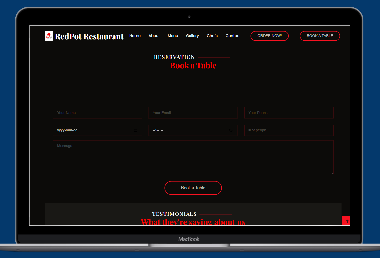This screenshot has width=380, height=258.
Task: Click the yyyy-mm-dd date text
Action: 67,130
